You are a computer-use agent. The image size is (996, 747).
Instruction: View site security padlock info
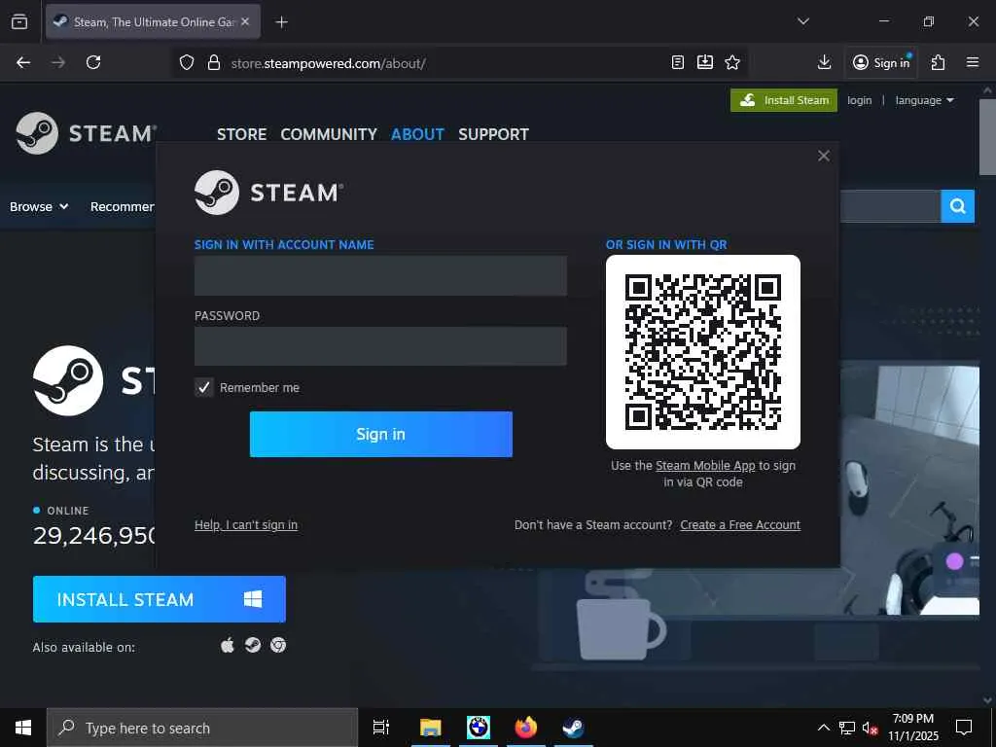click(x=214, y=63)
